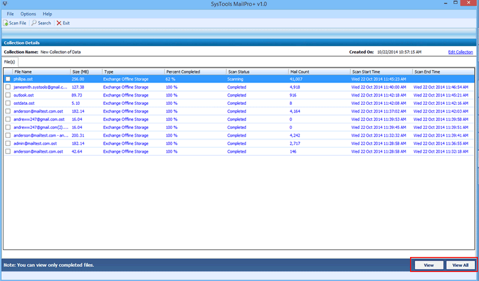Click the 5.10 size value

tap(75, 103)
